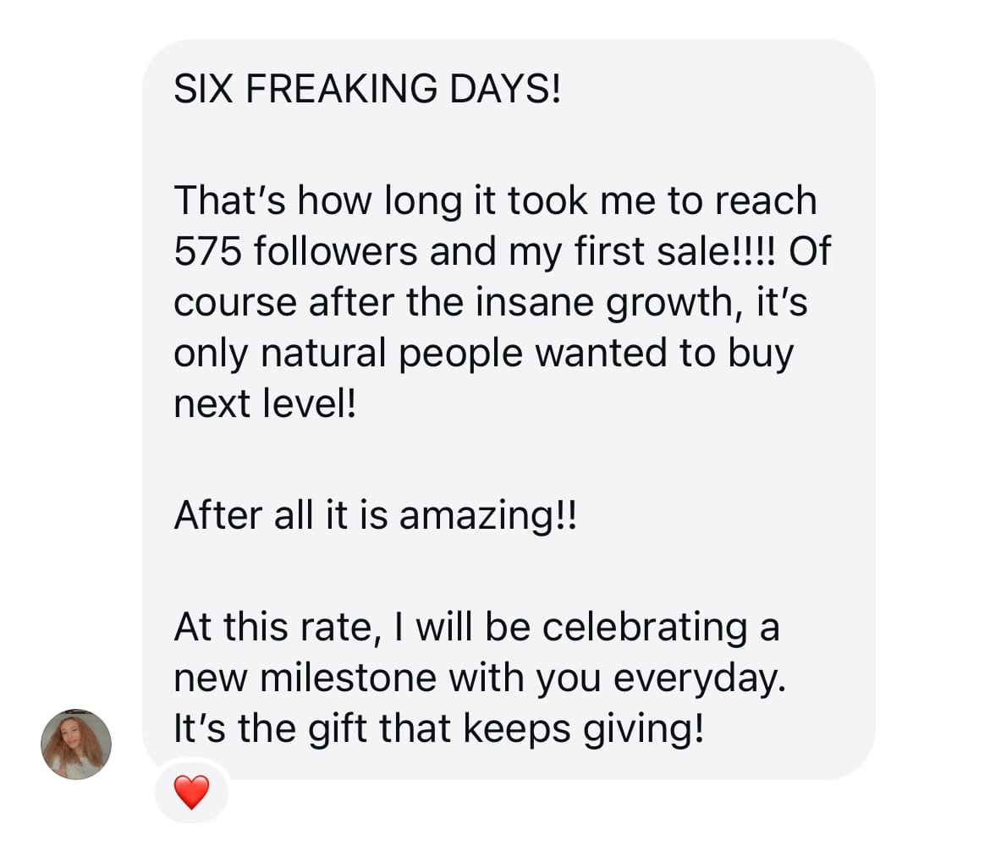Image resolution: width=990 pixels, height=846 pixels.
Task: Click the word "course" in the message
Action: pyautogui.click(x=234, y=302)
